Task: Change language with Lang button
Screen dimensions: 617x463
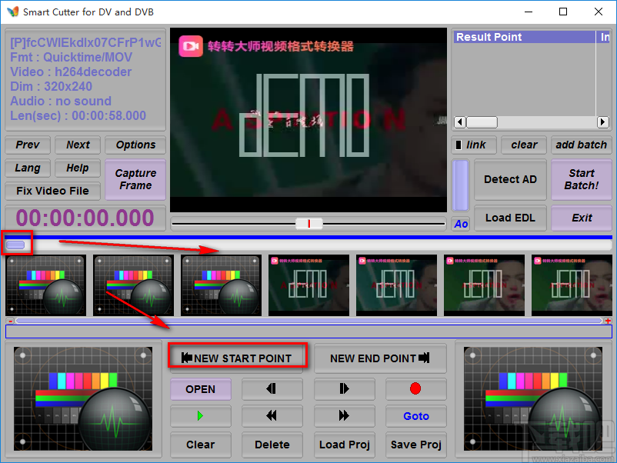Action: pyautogui.click(x=28, y=168)
